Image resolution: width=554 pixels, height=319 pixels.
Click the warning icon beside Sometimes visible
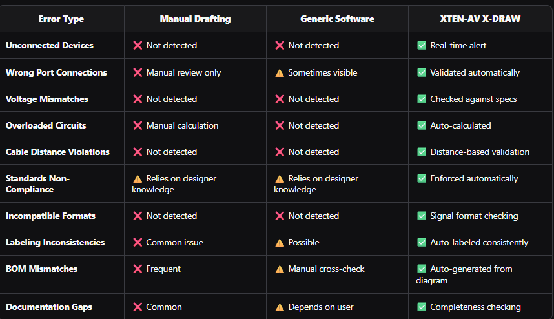tap(280, 73)
